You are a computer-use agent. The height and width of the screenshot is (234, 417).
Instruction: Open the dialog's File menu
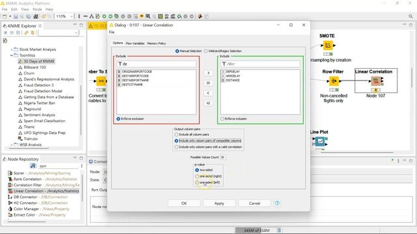pyautogui.click(x=111, y=32)
